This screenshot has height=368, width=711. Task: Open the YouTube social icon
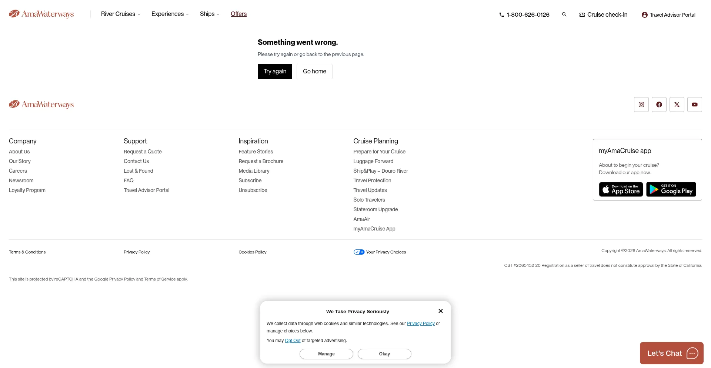click(695, 105)
